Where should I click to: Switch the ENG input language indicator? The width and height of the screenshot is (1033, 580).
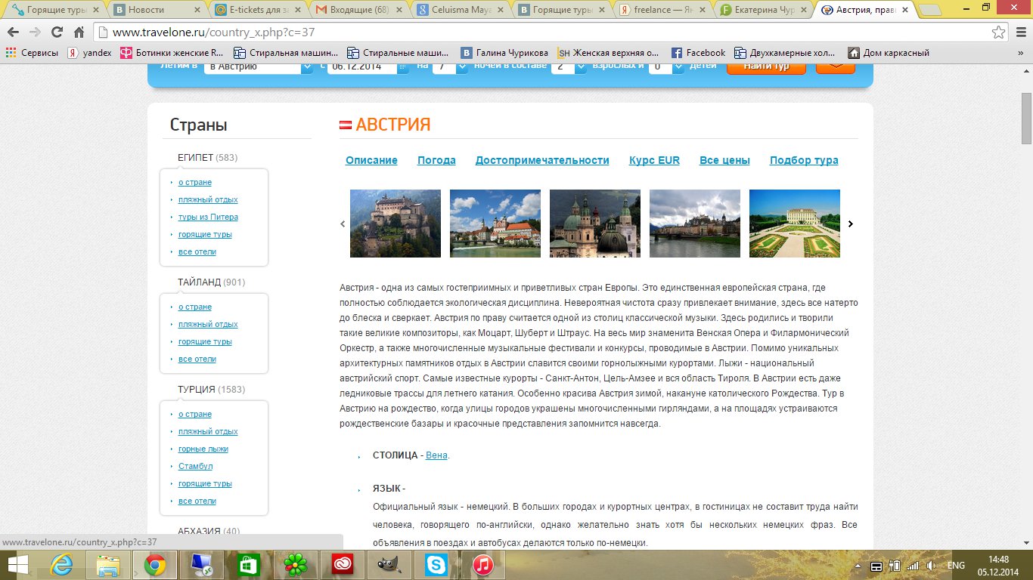957,566
